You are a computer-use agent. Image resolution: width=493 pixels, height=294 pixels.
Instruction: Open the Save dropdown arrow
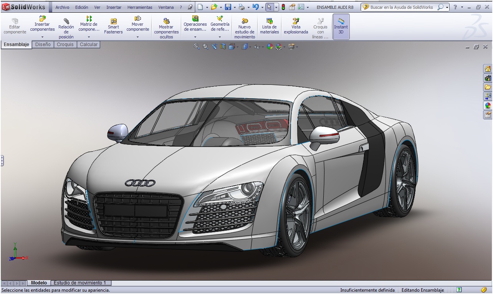235,7
